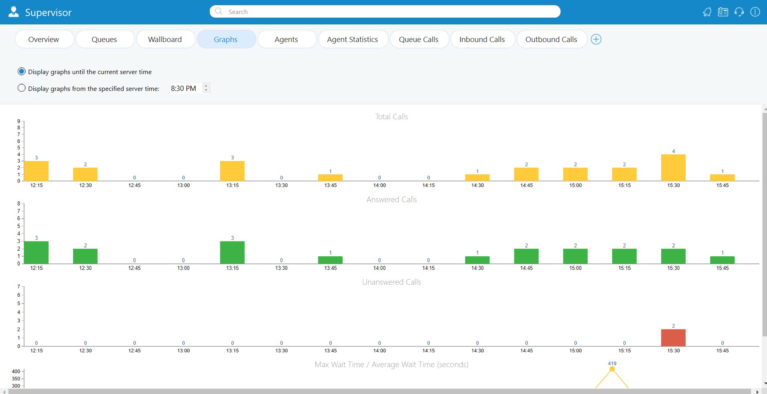Click the green 14:30 bar in Answered Calls
The image size is (767, 394).
pos(477,260)
